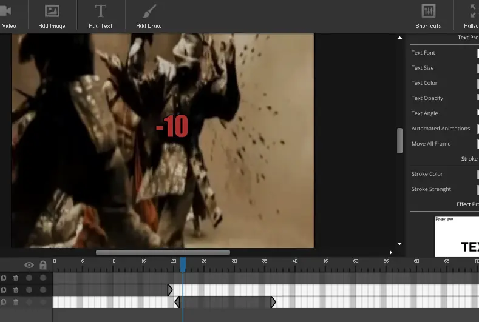
Task: Select the red -10 text on canvas
Action: 172,126
